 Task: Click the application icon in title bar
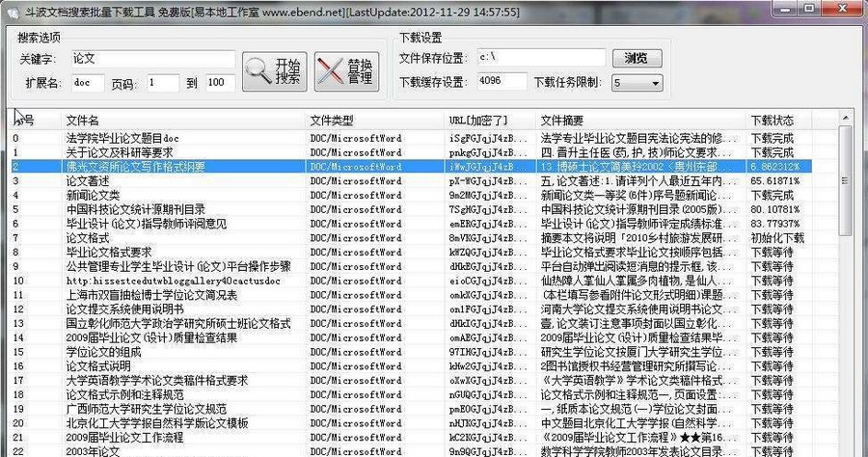point(14,11)
